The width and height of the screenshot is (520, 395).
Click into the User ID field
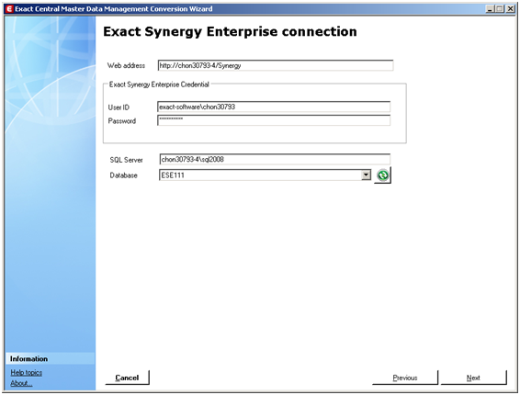coord(274,107)
